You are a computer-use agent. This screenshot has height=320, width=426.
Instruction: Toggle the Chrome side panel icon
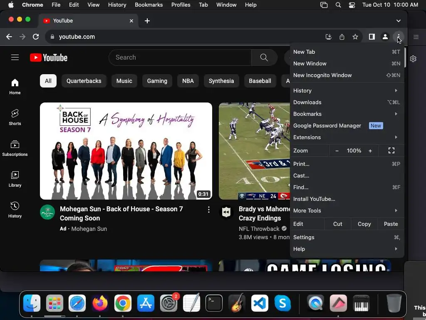372,37
